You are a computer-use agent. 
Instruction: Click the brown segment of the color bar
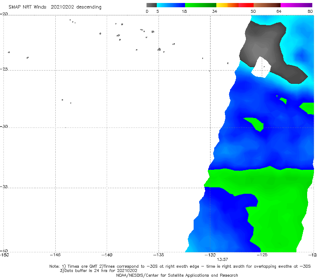click(x=267, y=5)
